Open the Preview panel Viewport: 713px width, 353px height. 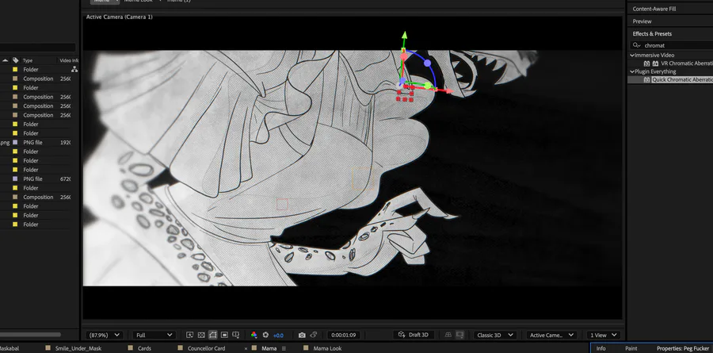coord(642,21)
